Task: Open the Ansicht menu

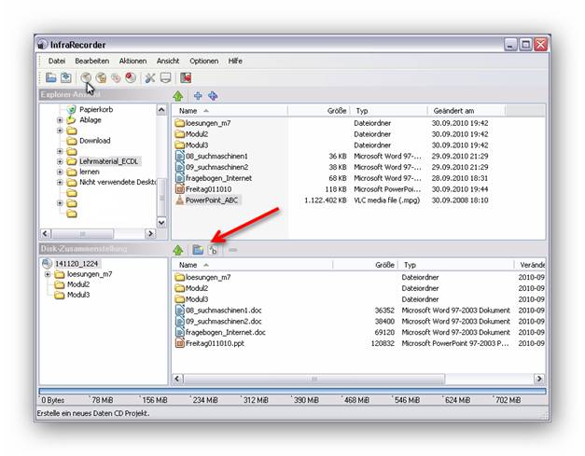Action: (168, 61)
